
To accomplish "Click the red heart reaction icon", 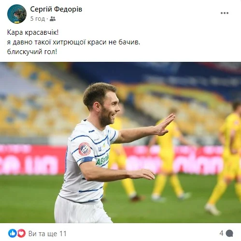I will [x=21, y=233].
